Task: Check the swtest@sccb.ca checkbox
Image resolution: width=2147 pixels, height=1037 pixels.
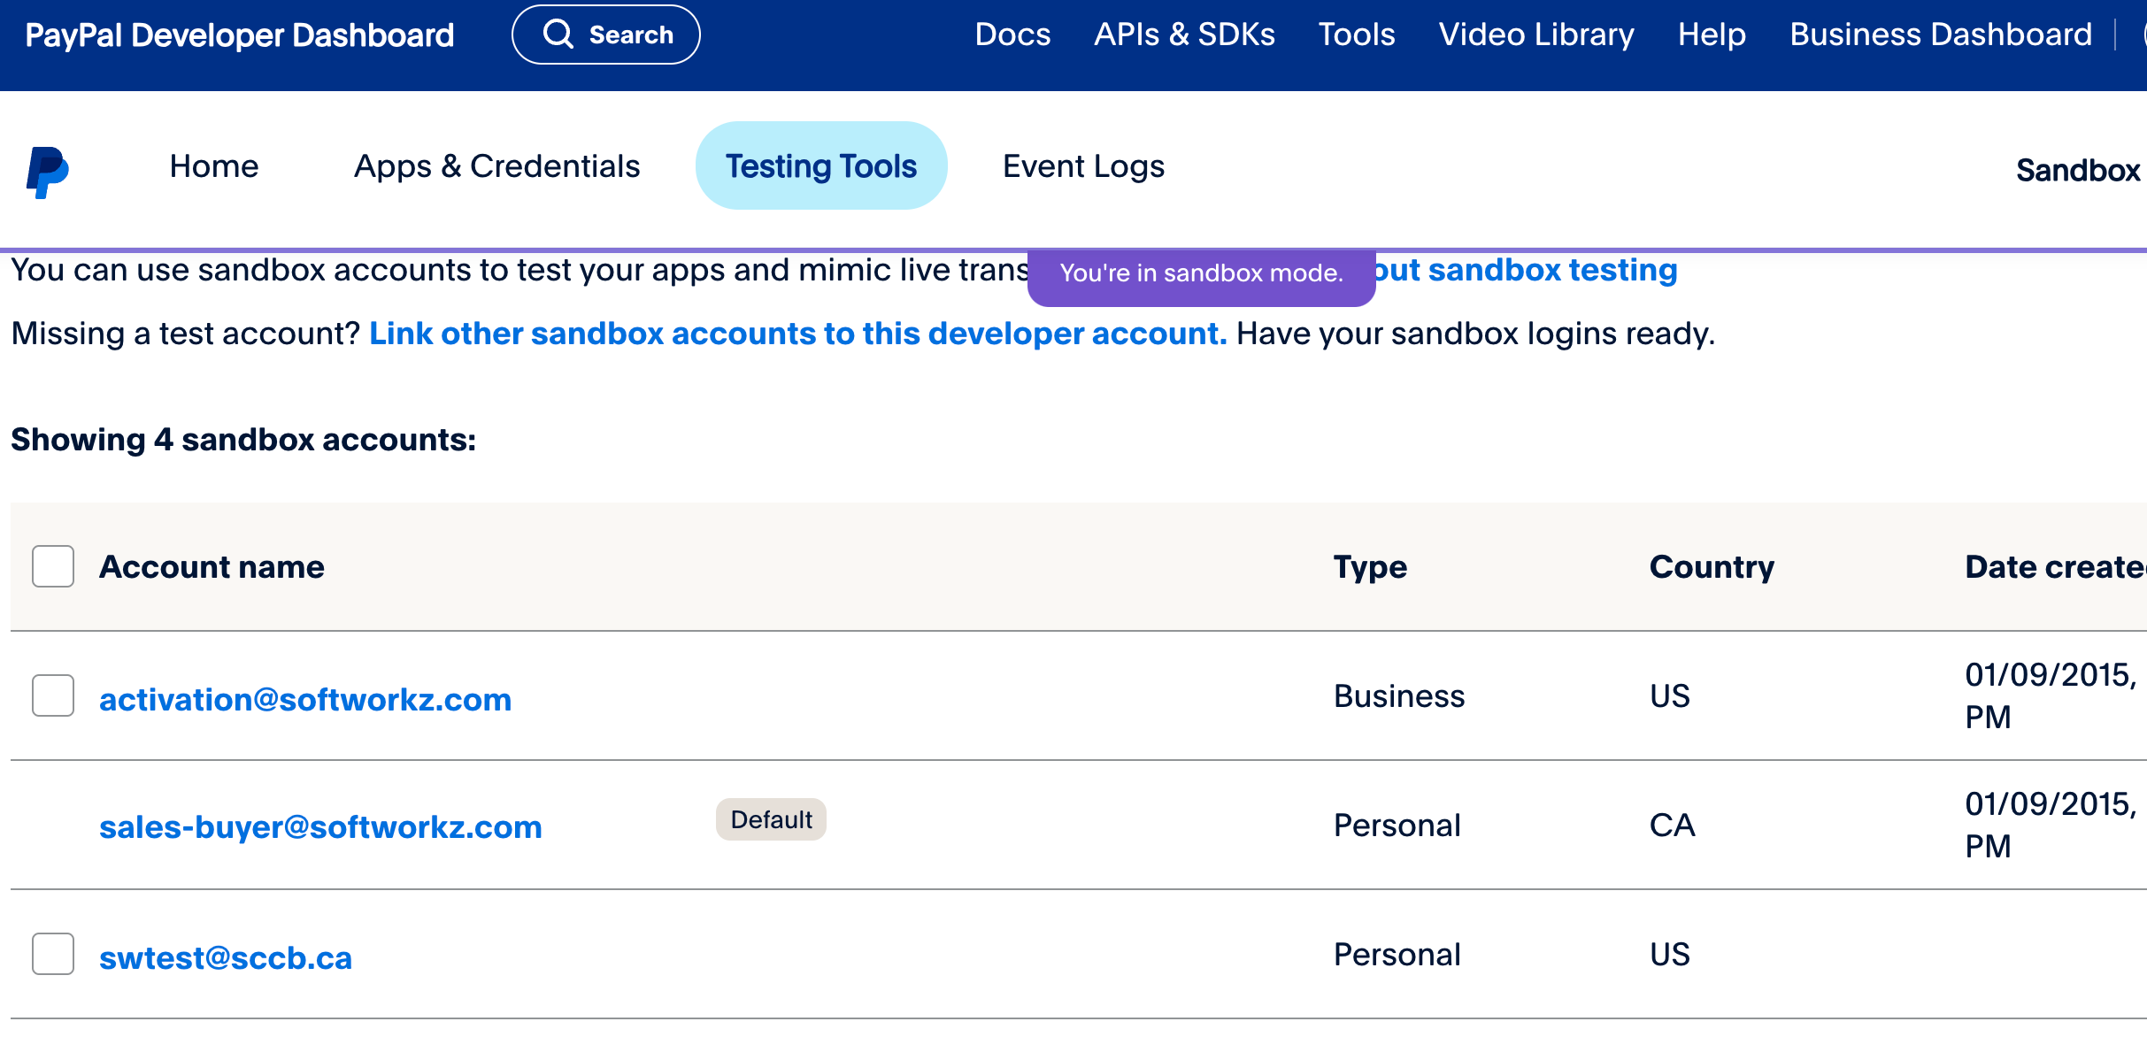Action: click(53, 954)
